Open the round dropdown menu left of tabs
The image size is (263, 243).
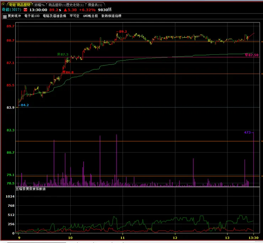pos(4,4)
